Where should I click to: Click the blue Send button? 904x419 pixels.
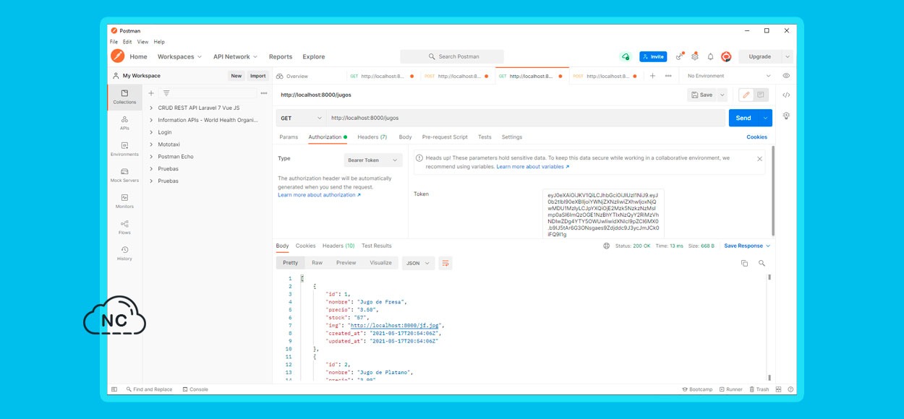(743, 118)
